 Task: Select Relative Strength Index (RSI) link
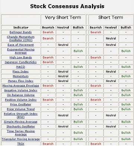pyautogui.click(x=20, y=115)
